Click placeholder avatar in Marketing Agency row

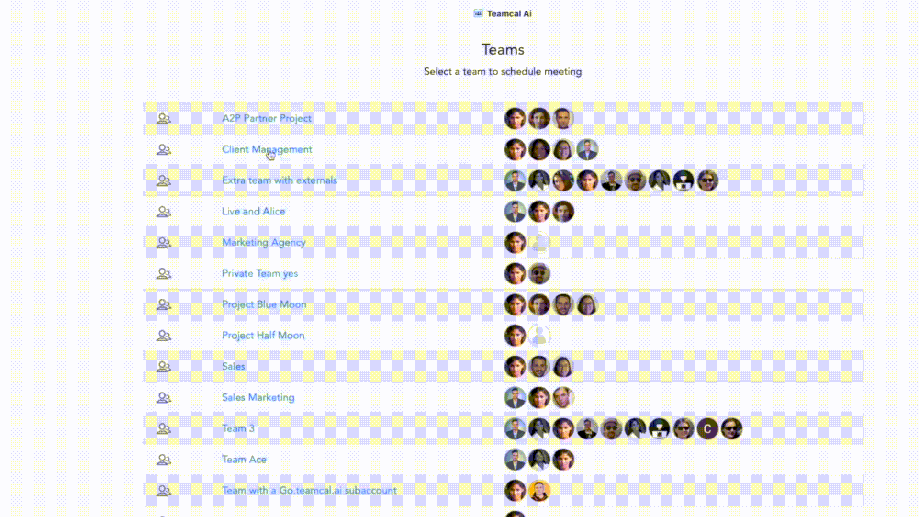(x=539, y=243)
